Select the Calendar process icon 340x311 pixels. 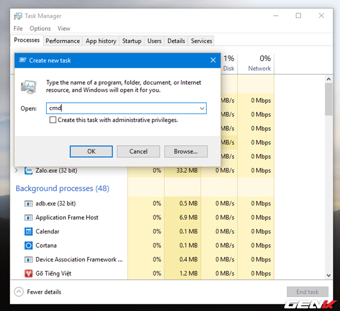[x=29, y=232]
